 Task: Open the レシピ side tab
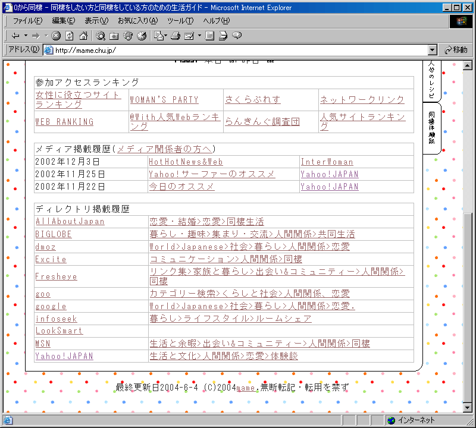432,80
